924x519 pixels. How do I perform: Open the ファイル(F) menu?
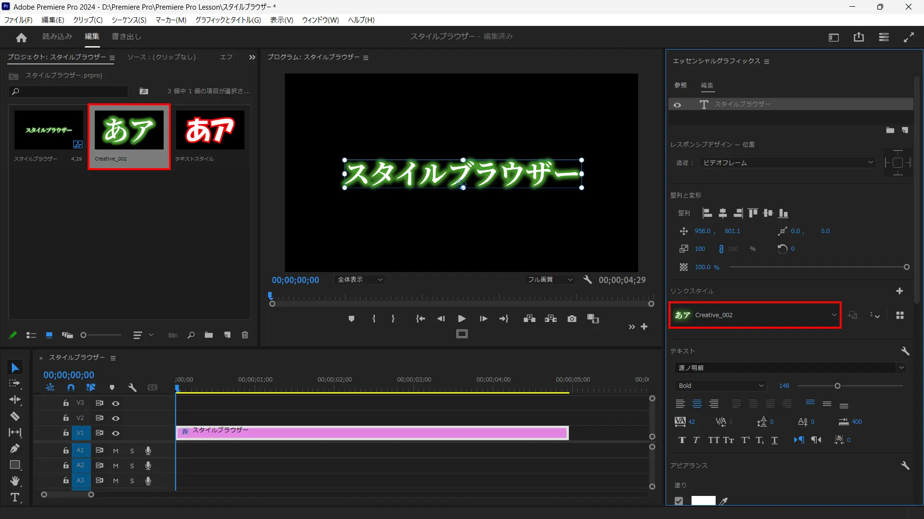(x=18, y=20)
